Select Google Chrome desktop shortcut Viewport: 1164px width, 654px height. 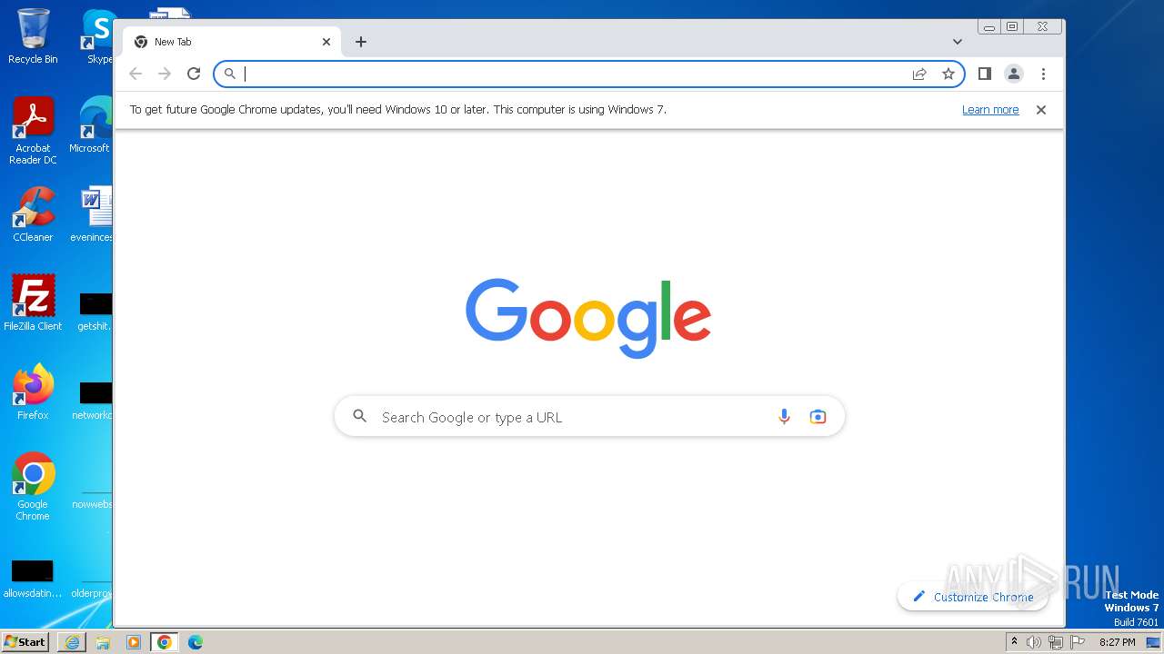coord(33,486)
